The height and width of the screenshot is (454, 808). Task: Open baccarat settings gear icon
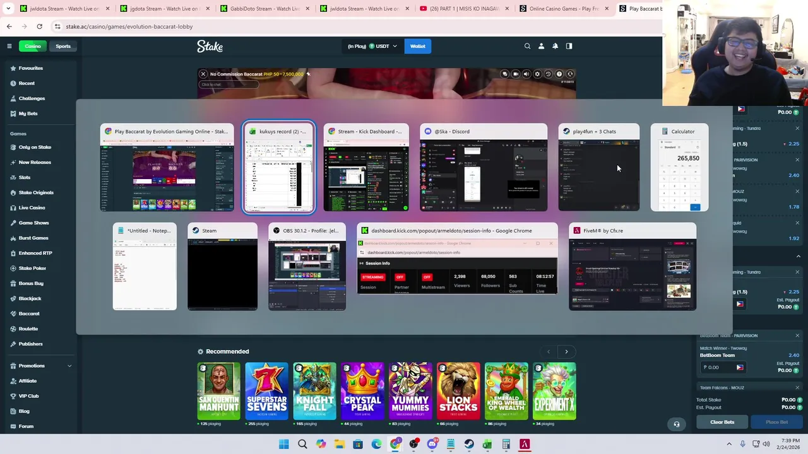tap(537, 74)
